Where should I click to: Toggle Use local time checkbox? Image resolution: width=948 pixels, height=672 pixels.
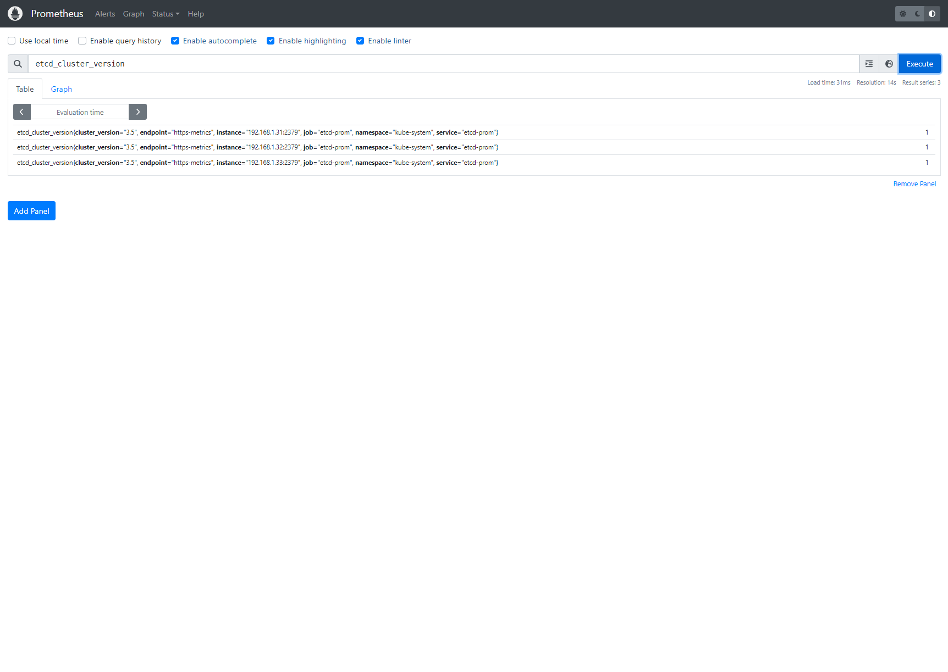tap(12, 41)
